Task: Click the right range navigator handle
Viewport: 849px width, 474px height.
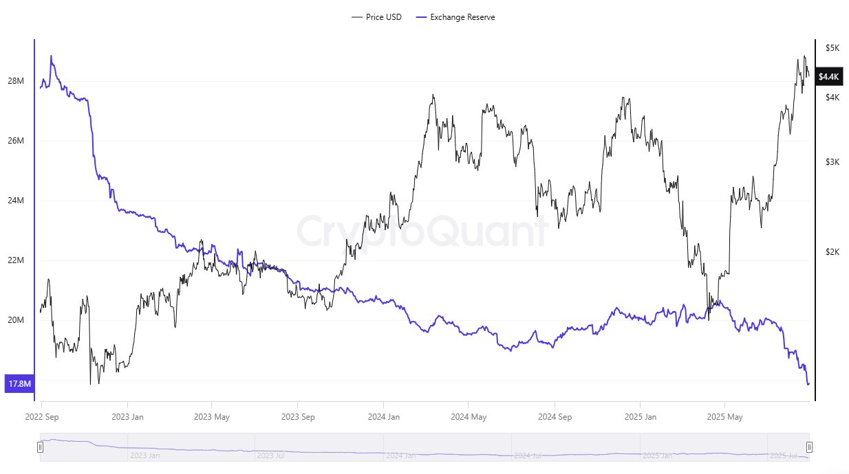Action: 809,447
